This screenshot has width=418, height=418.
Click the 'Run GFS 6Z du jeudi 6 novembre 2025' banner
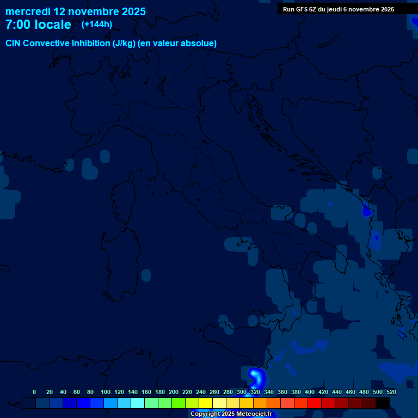339,9
